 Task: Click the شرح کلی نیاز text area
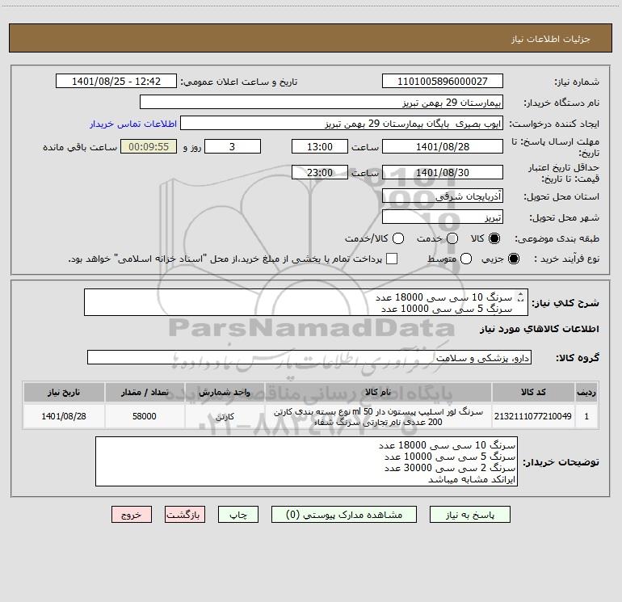coord(306,302)
